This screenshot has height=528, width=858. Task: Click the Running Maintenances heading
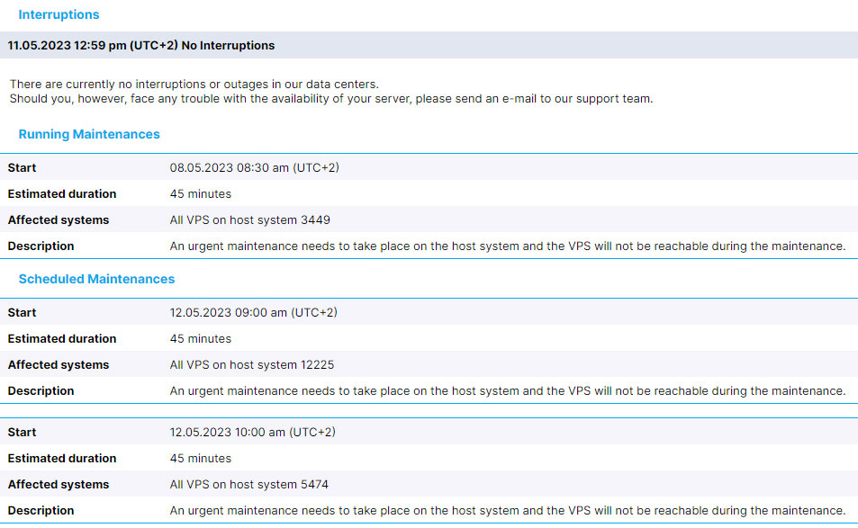pos(89,134)
